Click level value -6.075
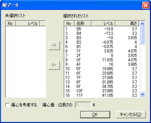 click(x=107, y=42)
